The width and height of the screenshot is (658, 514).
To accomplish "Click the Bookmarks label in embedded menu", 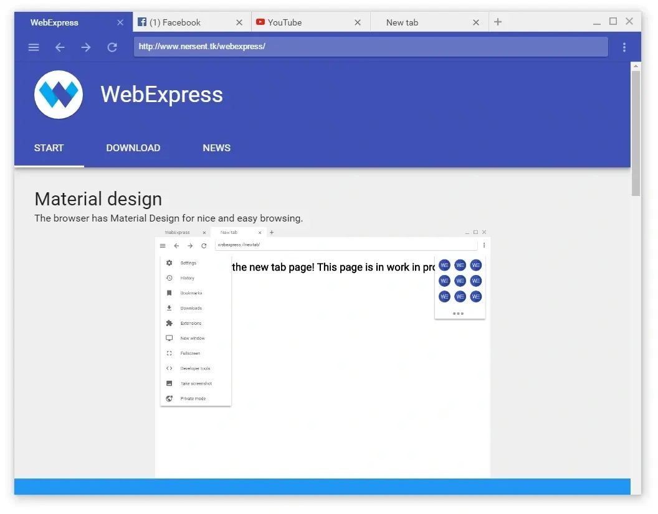I will 191,293.
